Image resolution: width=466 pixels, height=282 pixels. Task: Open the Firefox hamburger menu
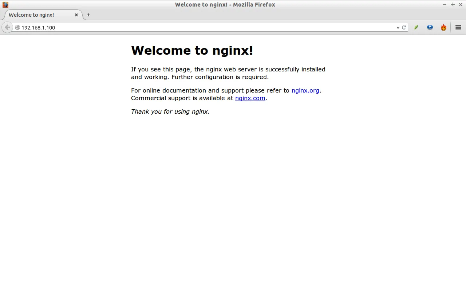[x=458, y=27]
